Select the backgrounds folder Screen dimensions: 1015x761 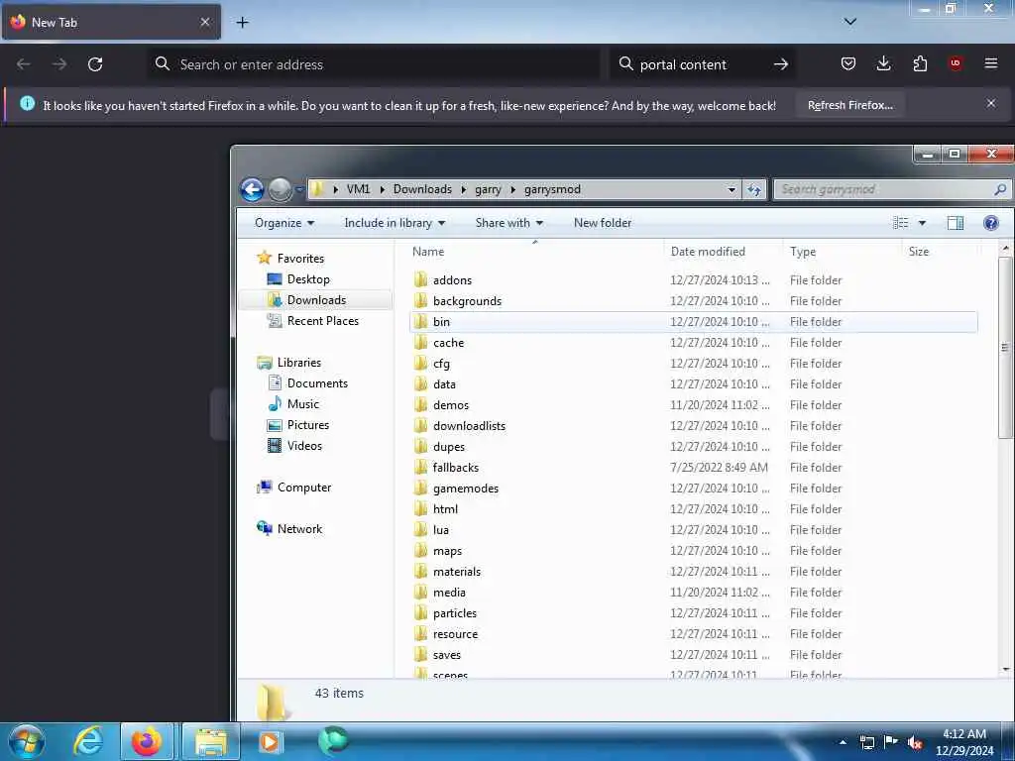(467, 301)
